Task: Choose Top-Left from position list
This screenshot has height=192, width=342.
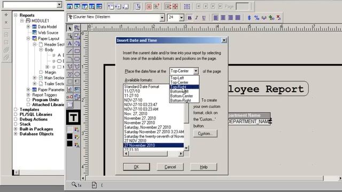Action: pos(184,78)
